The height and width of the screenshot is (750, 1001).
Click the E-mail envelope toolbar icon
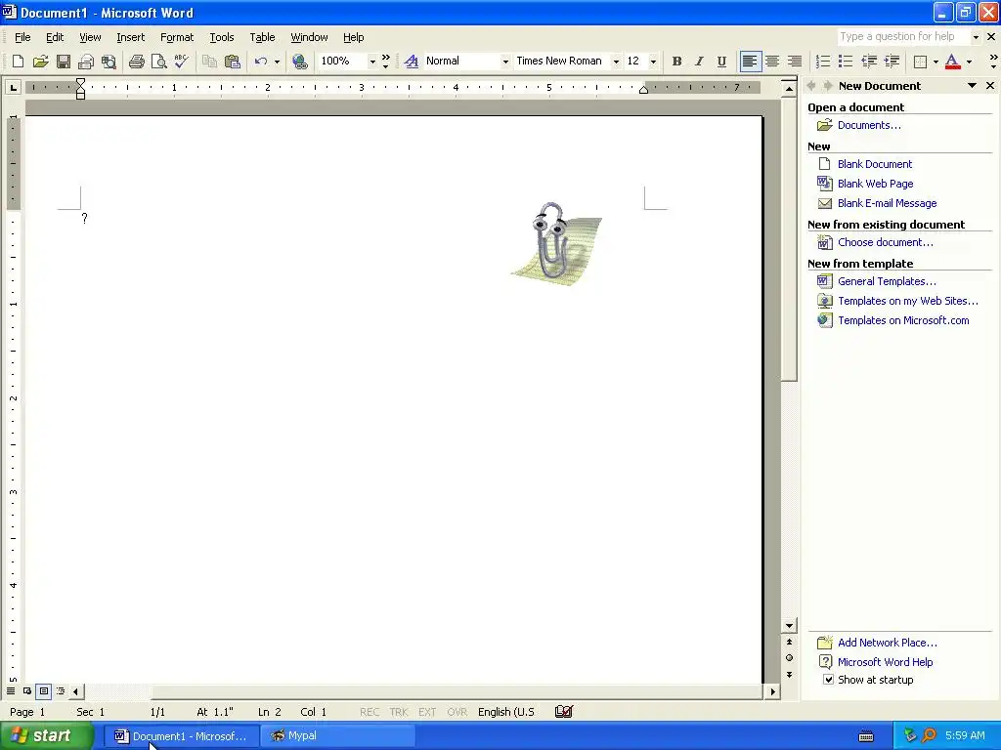click(x=86, y=62)
